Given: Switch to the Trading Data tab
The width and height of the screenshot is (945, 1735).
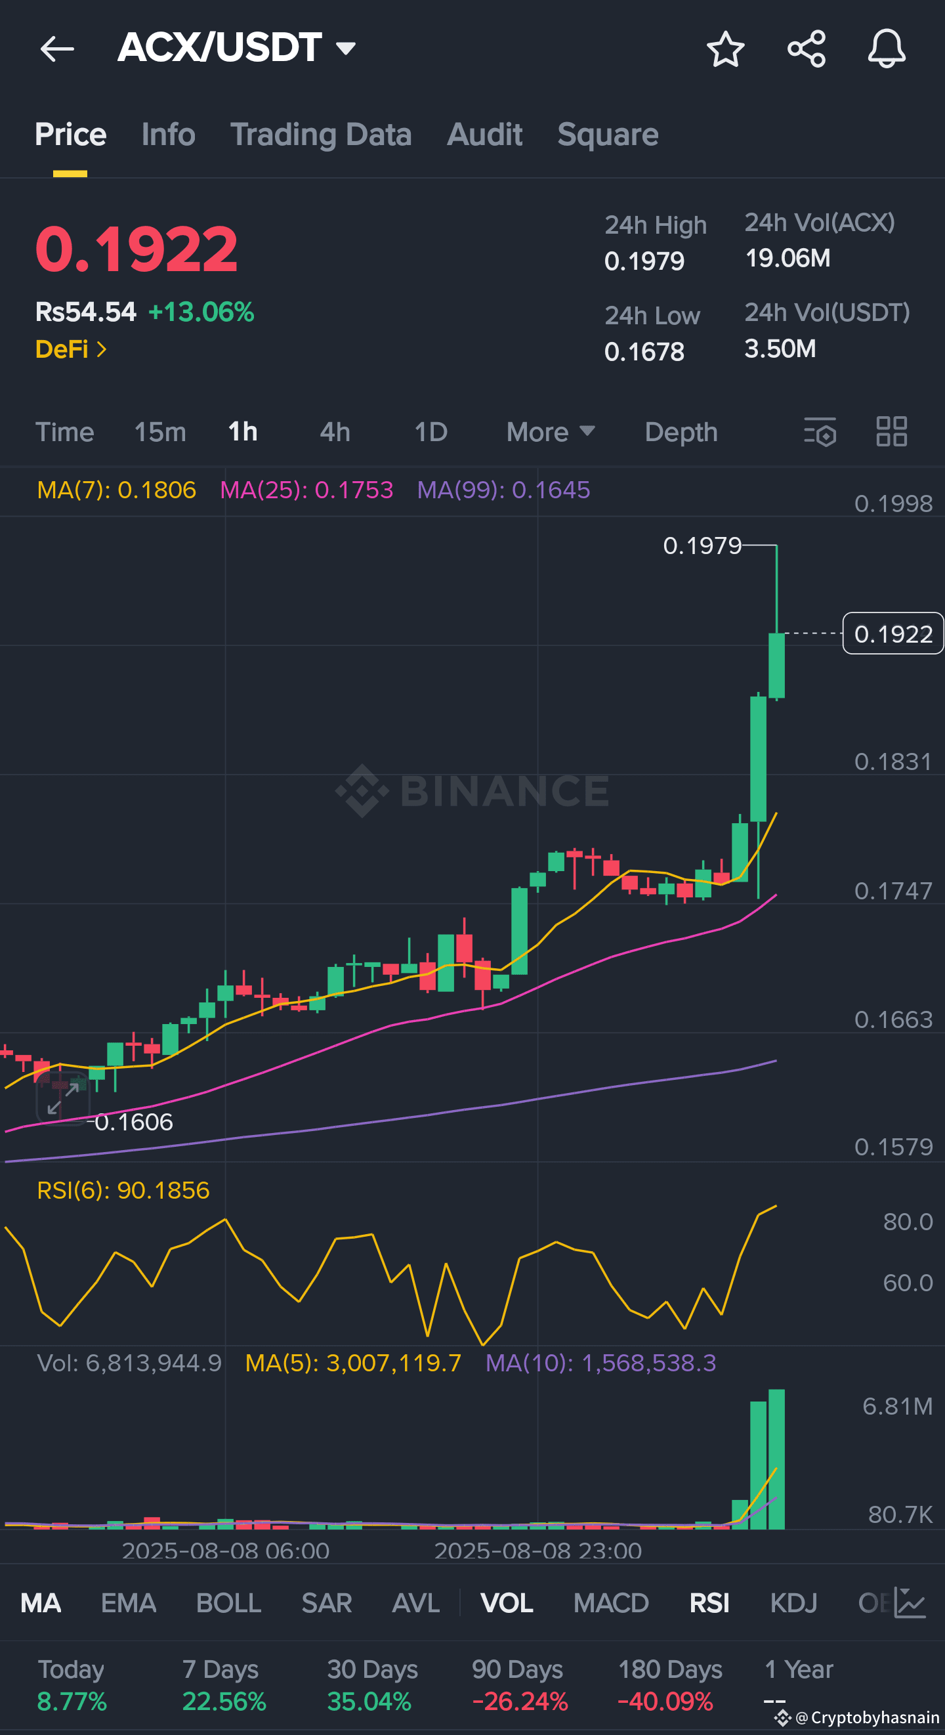Looking at the screenshot, I should pyautogui.click(x=321, y=134).
